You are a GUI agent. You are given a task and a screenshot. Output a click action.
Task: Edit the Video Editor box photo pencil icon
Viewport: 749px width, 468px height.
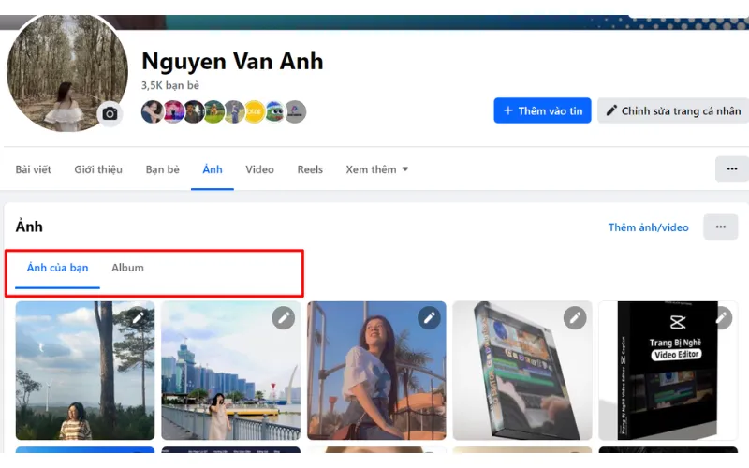(722, 317)
